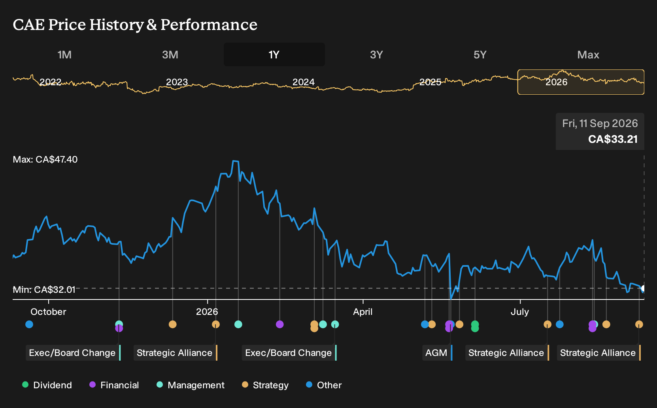Toggle the Management legend filter

(x=191, y=385)
